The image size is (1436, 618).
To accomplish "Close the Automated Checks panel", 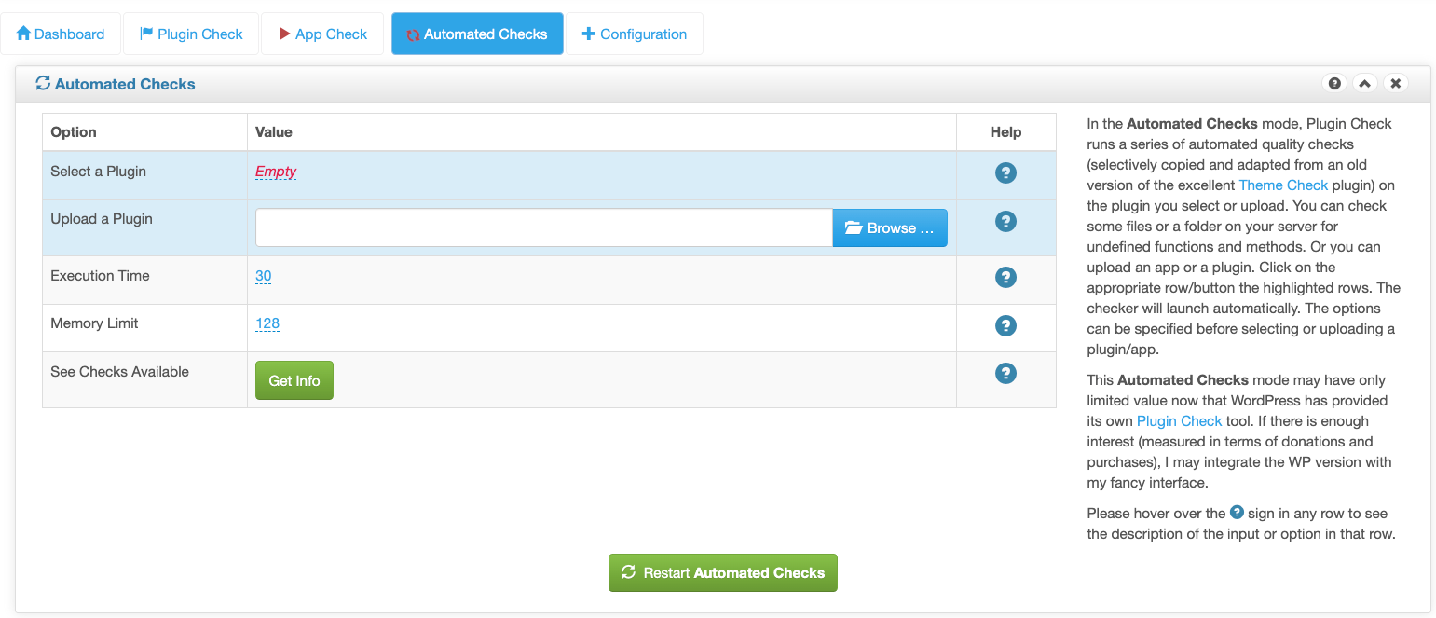I will click(x=1395, y=83).
